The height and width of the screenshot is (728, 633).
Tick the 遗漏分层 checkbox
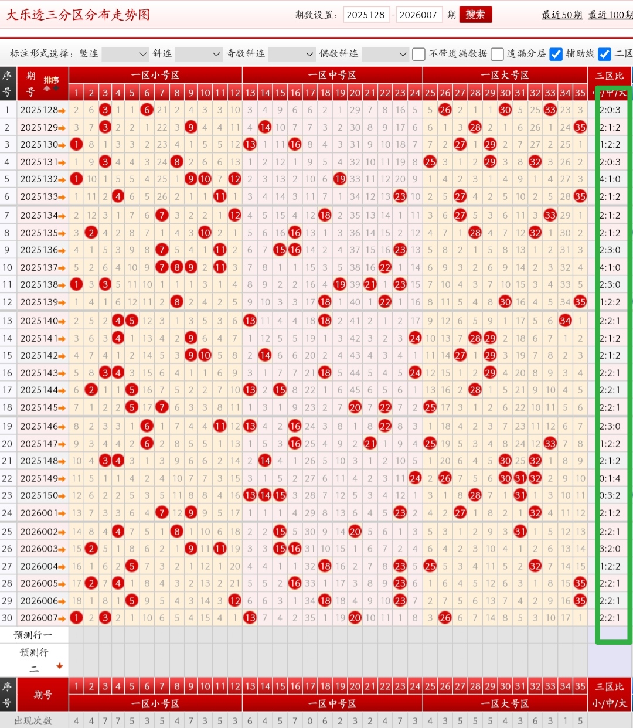pos(497,54)
